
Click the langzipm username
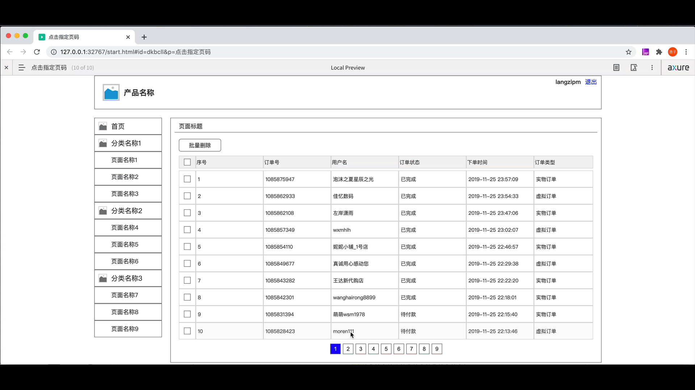[x=568, y=82]
